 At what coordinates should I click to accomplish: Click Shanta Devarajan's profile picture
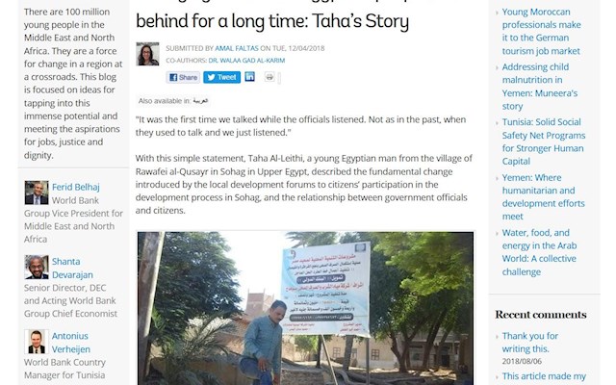pyautogui.click(x=37, y=268)
